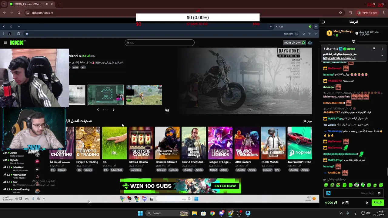Open the volume control in system tray
Viewport: 388px width, 218px height.
pos(368,213)
